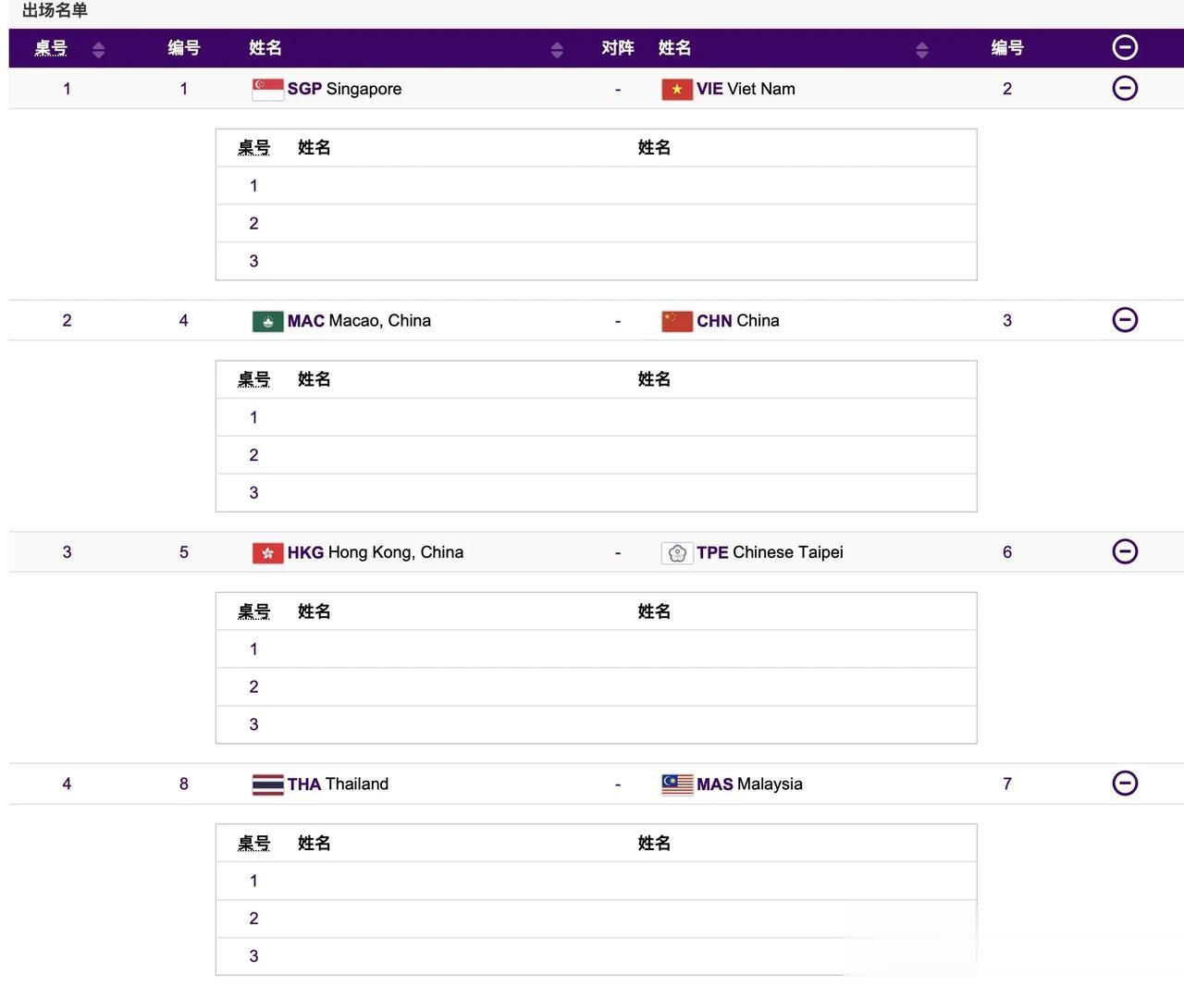Screen dimensions: 1184x988
Task: Open the SGP Singapore team link
Action: (344, 89)
